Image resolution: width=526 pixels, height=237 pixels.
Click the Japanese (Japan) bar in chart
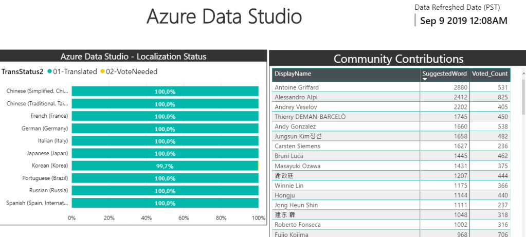coord(165,154)
